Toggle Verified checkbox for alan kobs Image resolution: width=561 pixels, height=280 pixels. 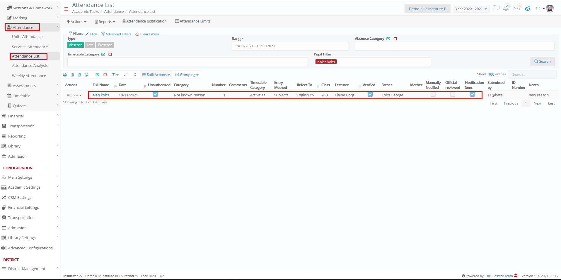pos(370,94)
